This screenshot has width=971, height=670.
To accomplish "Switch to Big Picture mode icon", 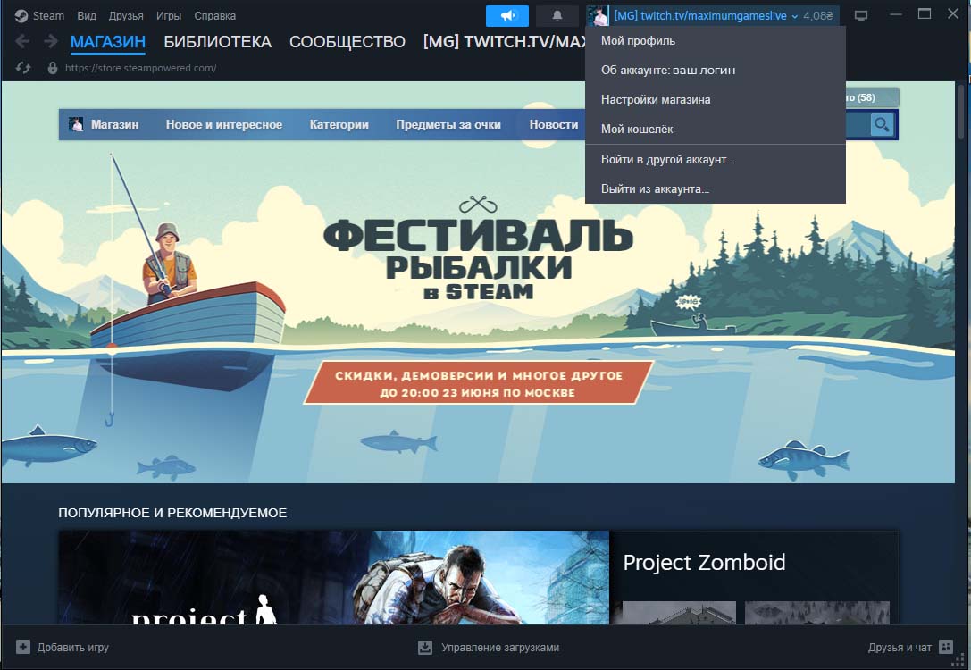I will pyautogui.click(x=861, y=15).
